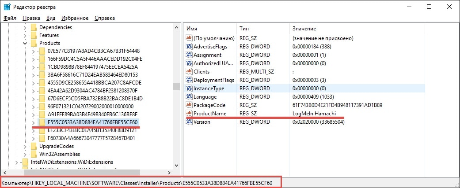Expand the IntelWiDiExtensions.WiDiExtensions key
The height and width of the screenshot is (188, 460).
pyautogui.click(x=17, y=162)
